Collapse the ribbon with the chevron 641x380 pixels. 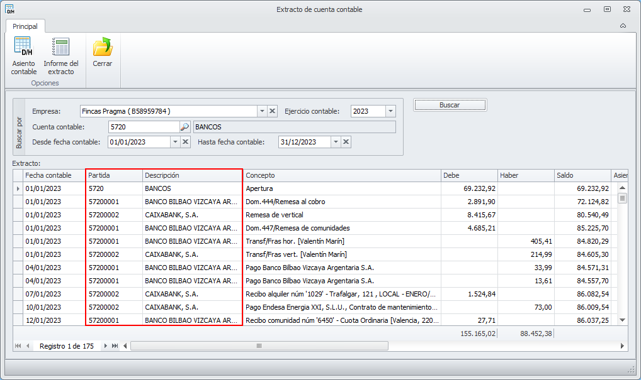pos(623,26)
